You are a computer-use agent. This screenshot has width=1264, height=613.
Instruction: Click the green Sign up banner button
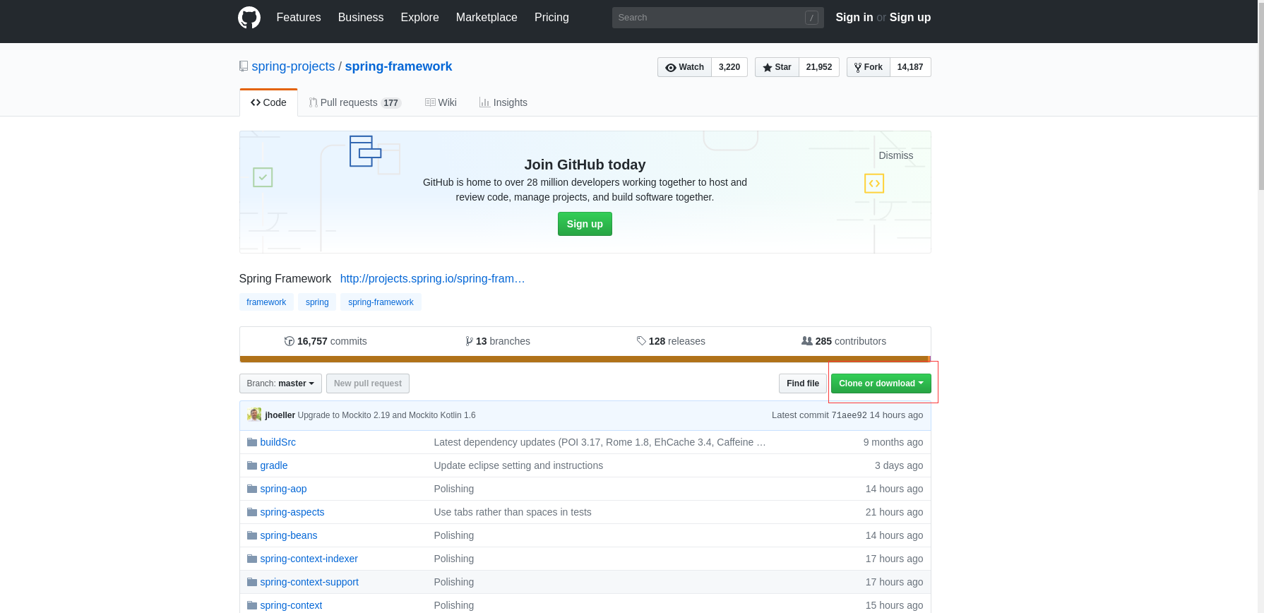coord(585,224)
